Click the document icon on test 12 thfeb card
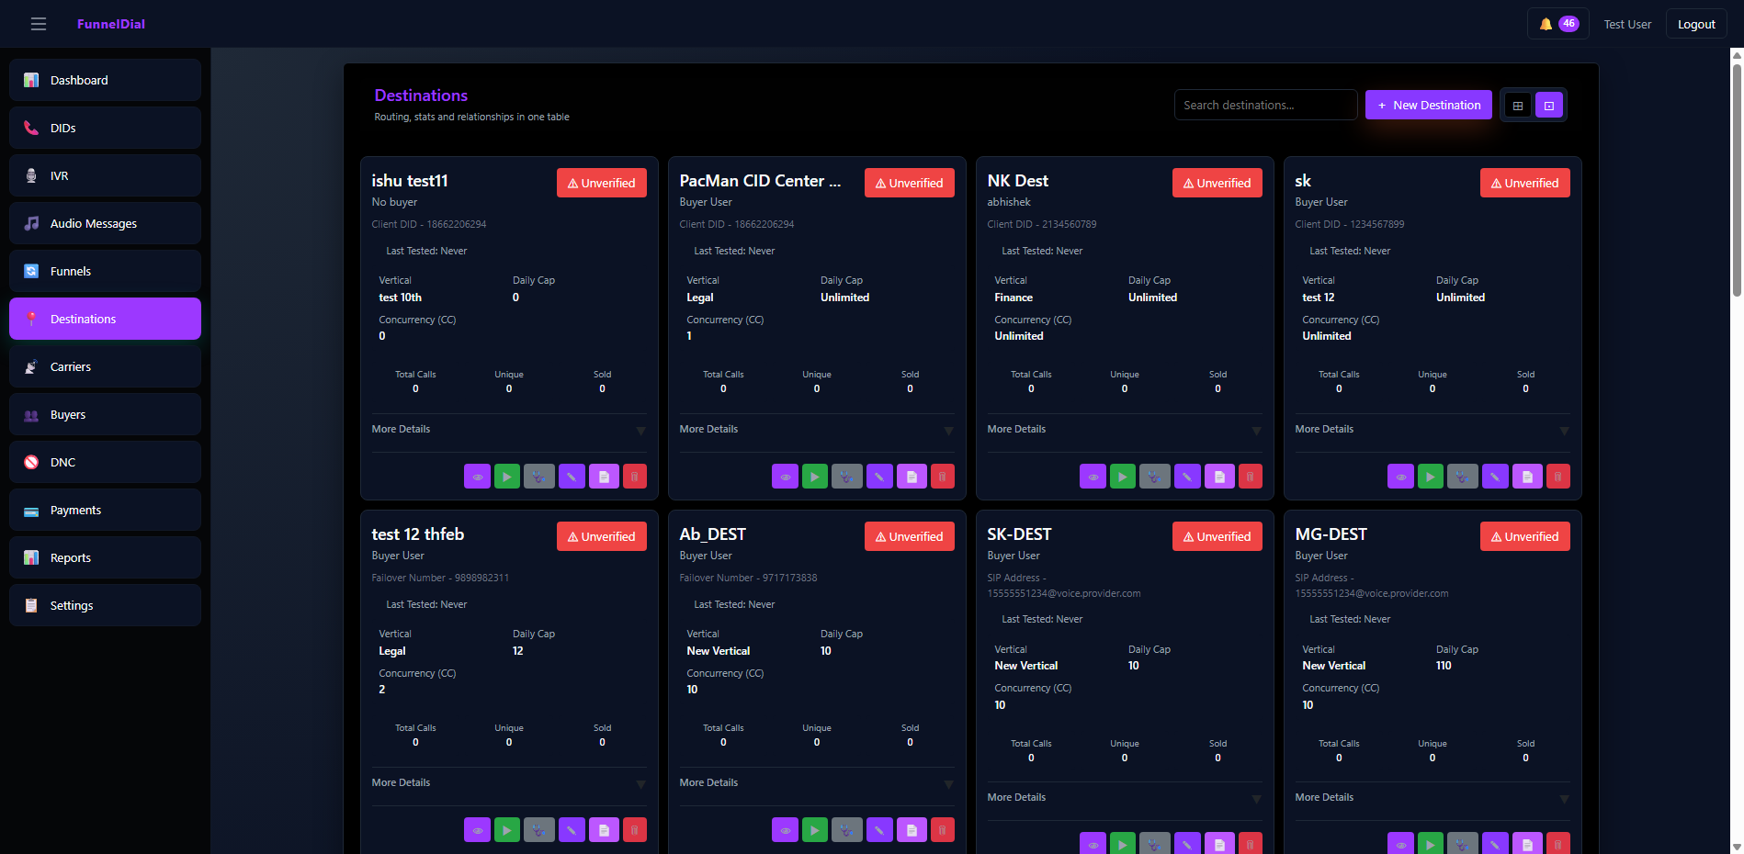 pos(604,830)
